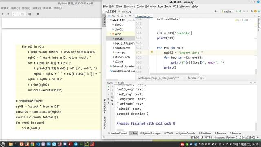Click 'for r02 in r01' breadcrumb

tap(196, 78)
